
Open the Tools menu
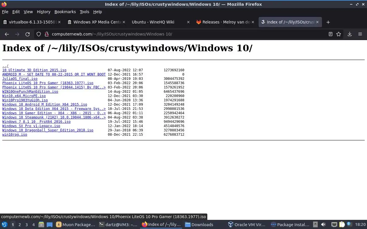[x=84, y=12]
